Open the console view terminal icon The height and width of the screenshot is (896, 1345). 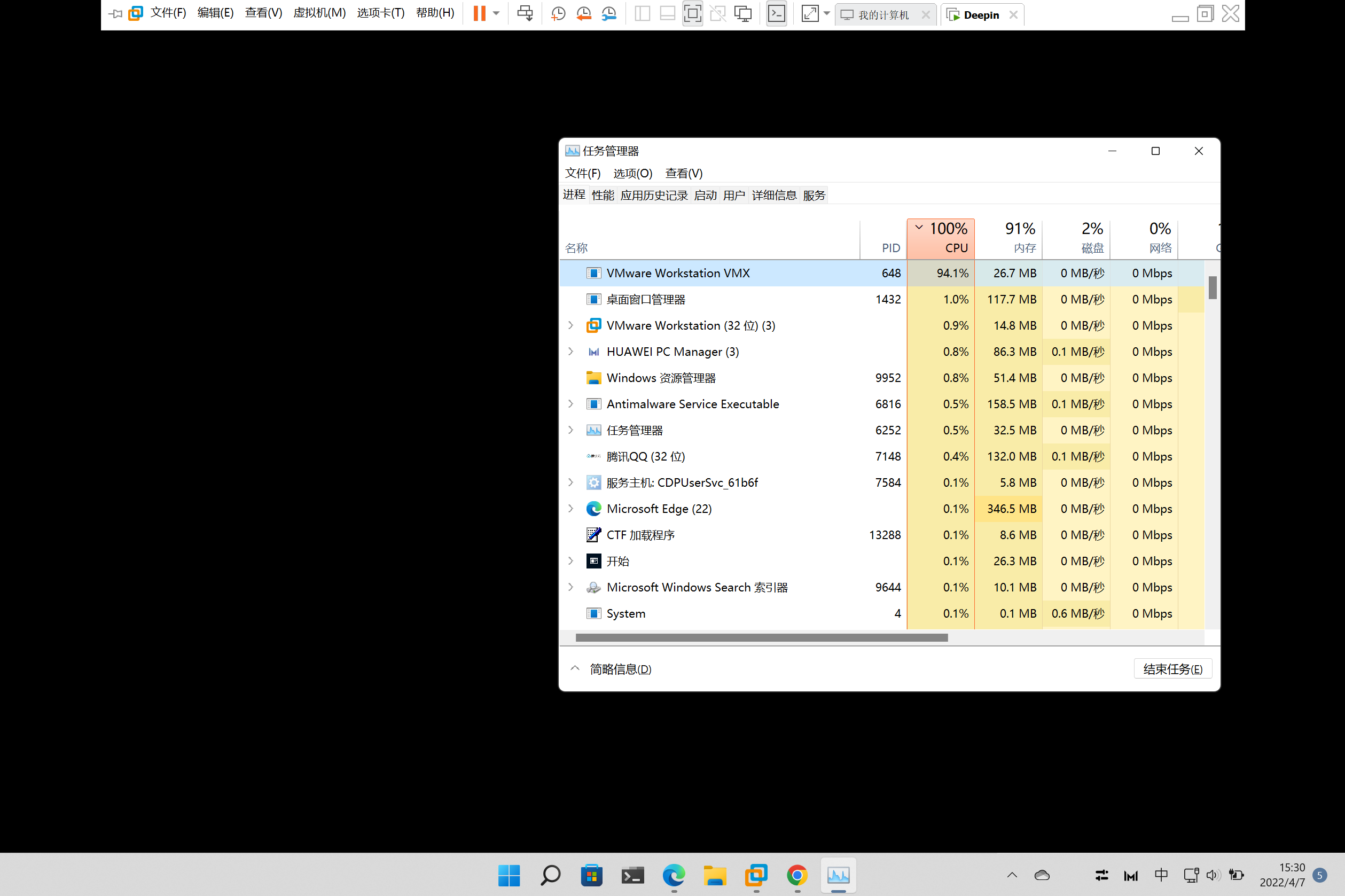tap(776, 14)
